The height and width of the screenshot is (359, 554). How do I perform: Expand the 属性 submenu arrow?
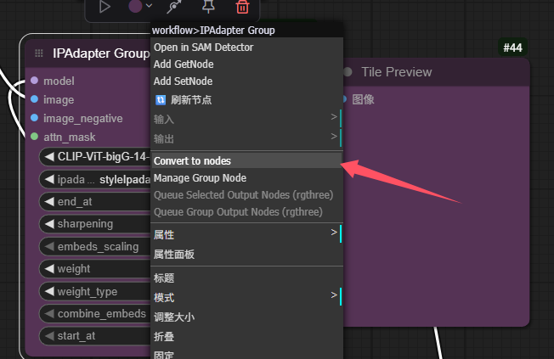tap(334, 233)
